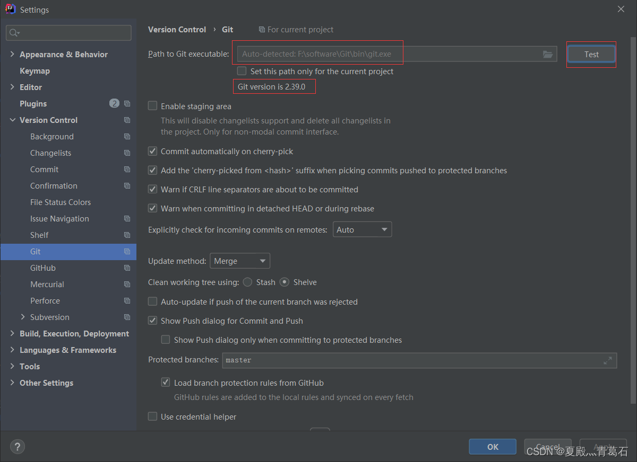Screen dimensions: 637x462
Task: Enable Auto-update if push was rejected
Action: [x=153, y=302]
